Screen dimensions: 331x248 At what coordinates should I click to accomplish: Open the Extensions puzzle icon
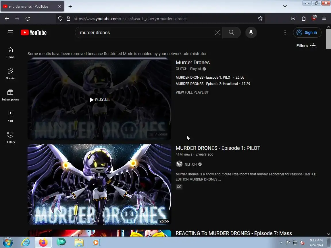(x=303, y=19)
